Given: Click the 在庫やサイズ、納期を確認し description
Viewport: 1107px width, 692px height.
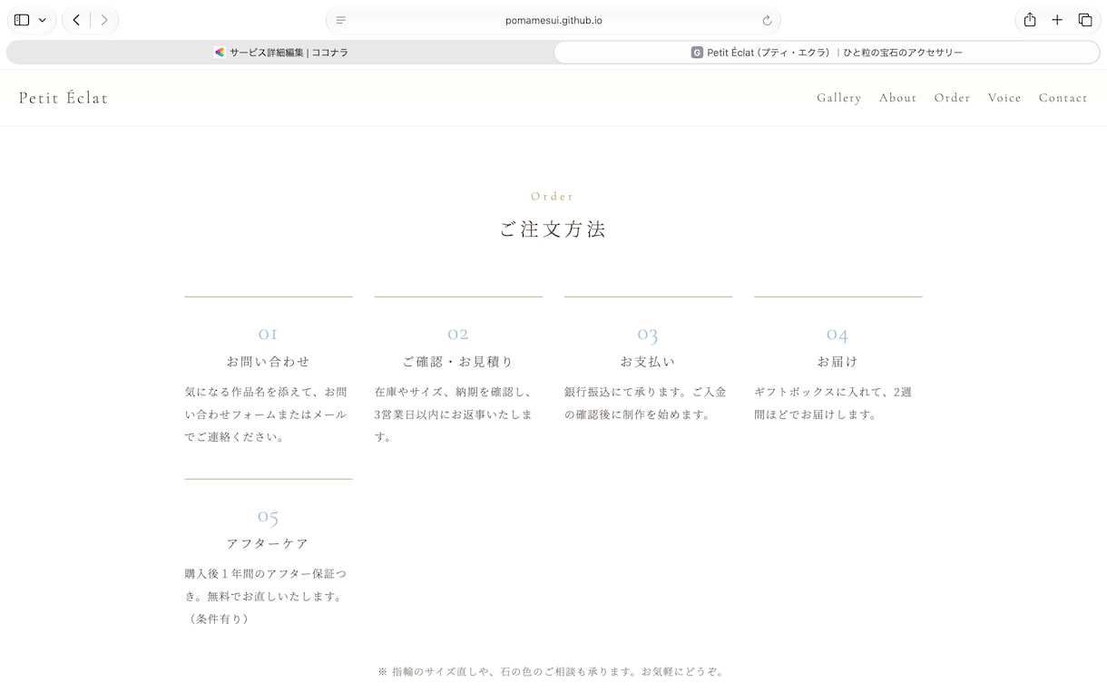Looking at the screenshot, I should (x=454, y=414).
